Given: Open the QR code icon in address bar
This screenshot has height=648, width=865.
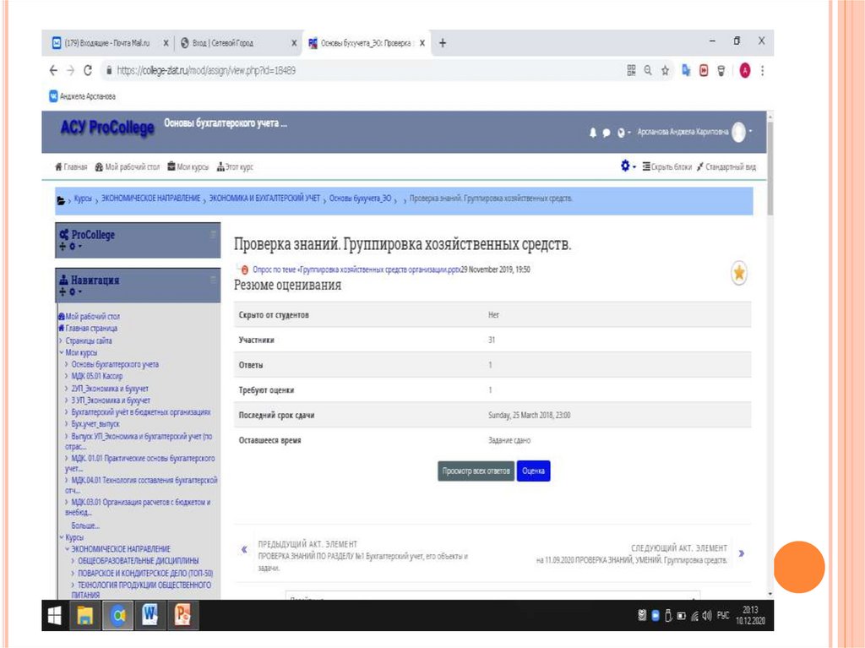Looking at the screenshot, I should pos(631,71).
